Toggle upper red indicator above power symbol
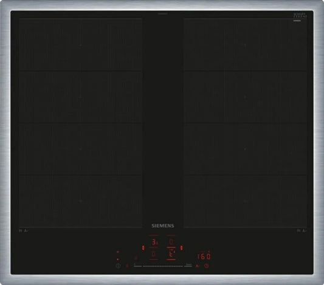The image size is (324, 285). 118,252
